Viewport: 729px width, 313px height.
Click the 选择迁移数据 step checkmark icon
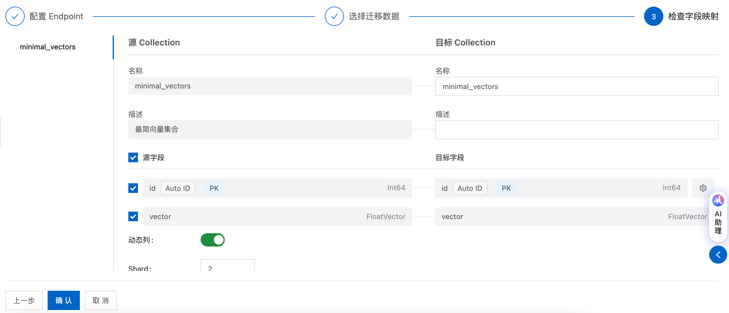(x=334, y=16)
